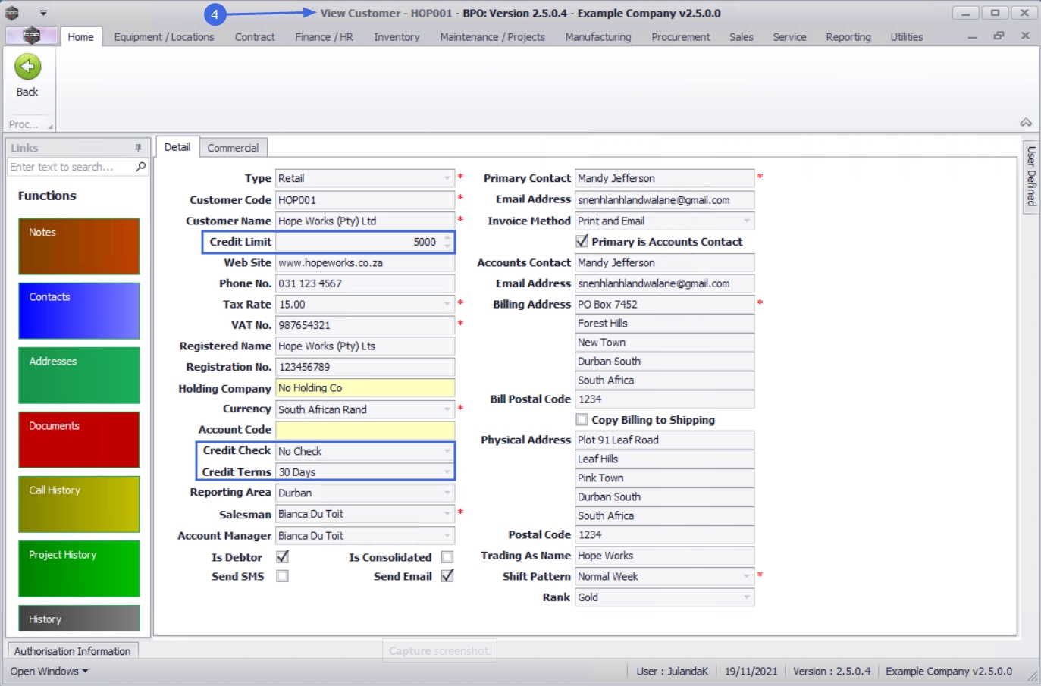Click the search magnifier icon in Links
Viewport: 1041px width, 686px height.
click(140, 167)
